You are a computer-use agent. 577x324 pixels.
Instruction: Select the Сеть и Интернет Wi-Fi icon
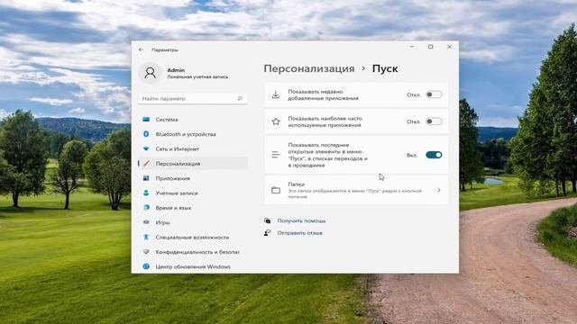pos(146,148)
